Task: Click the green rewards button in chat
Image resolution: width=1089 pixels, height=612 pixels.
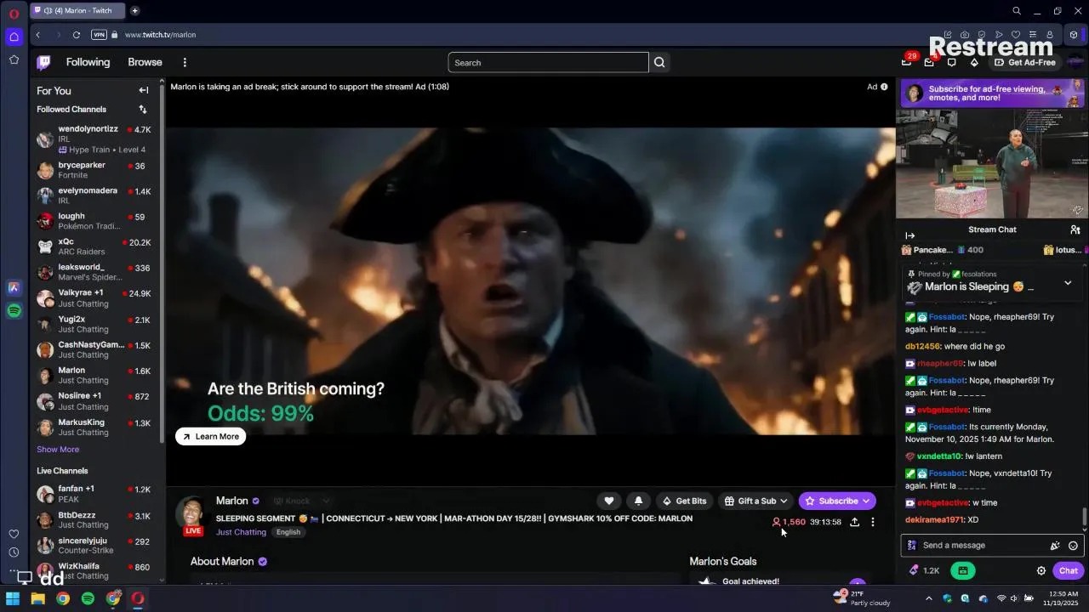Action: pyautogui.click(x=963, y=571)
